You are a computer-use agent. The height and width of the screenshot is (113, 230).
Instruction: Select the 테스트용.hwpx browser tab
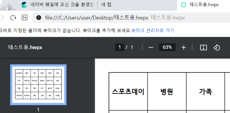(204, 5)
